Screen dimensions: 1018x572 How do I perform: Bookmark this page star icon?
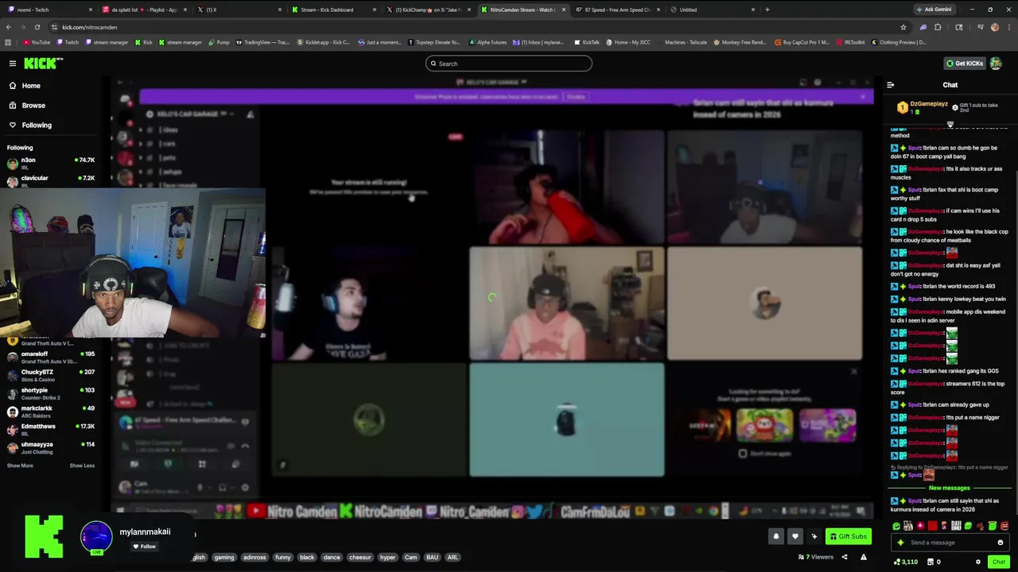point(903,27)
